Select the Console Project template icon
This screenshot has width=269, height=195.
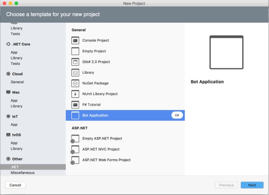pos(75,40)
